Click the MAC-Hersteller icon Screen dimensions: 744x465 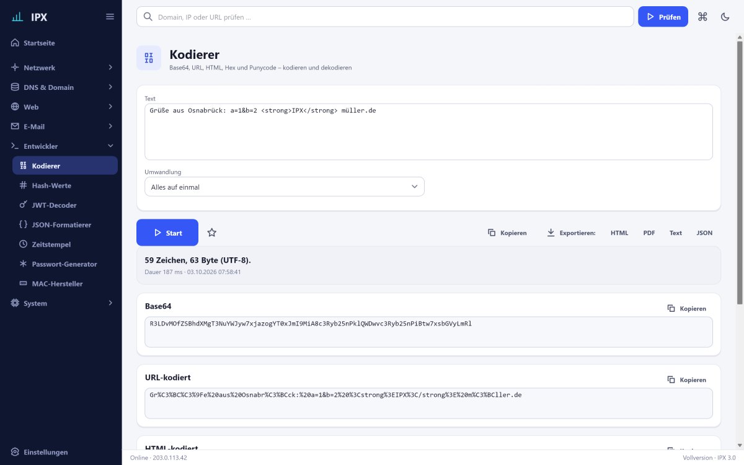[x=24, y=283]
